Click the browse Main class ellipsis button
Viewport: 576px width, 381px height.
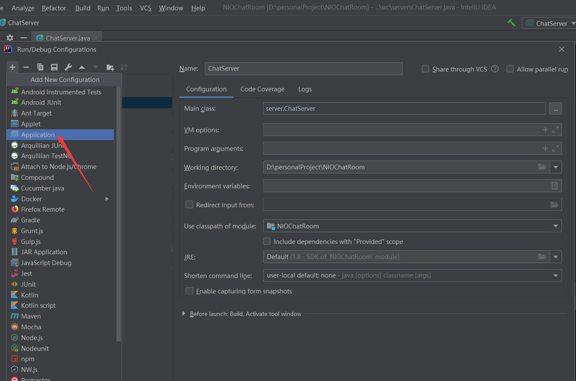point(555,109)
